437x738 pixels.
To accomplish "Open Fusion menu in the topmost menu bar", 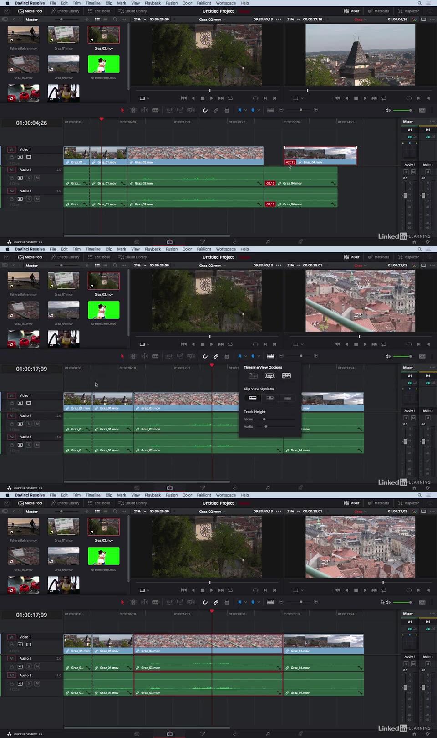I will click(172, 3).
